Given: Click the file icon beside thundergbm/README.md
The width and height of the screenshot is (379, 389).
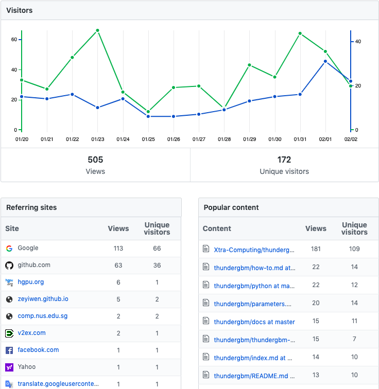Looking at the screenshot, I should (x=206, y=375).
